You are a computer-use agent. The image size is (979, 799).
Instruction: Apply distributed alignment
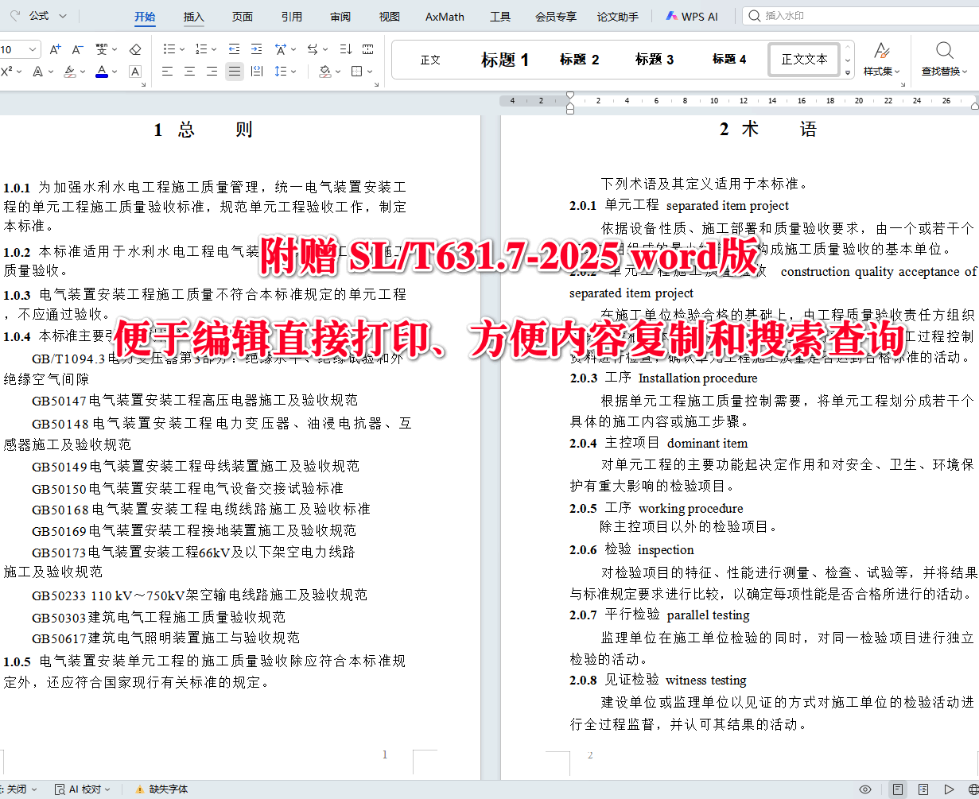[x=256, y=72]
